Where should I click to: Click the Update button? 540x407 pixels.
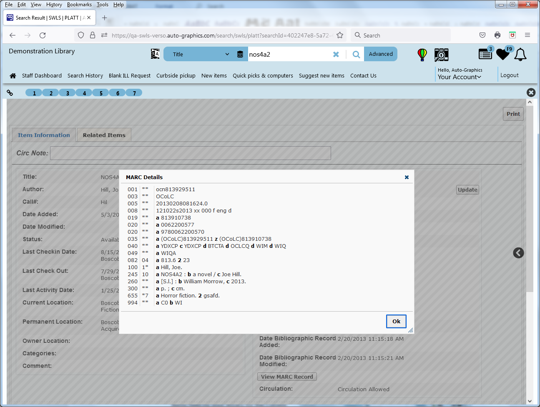click(467, 190)
